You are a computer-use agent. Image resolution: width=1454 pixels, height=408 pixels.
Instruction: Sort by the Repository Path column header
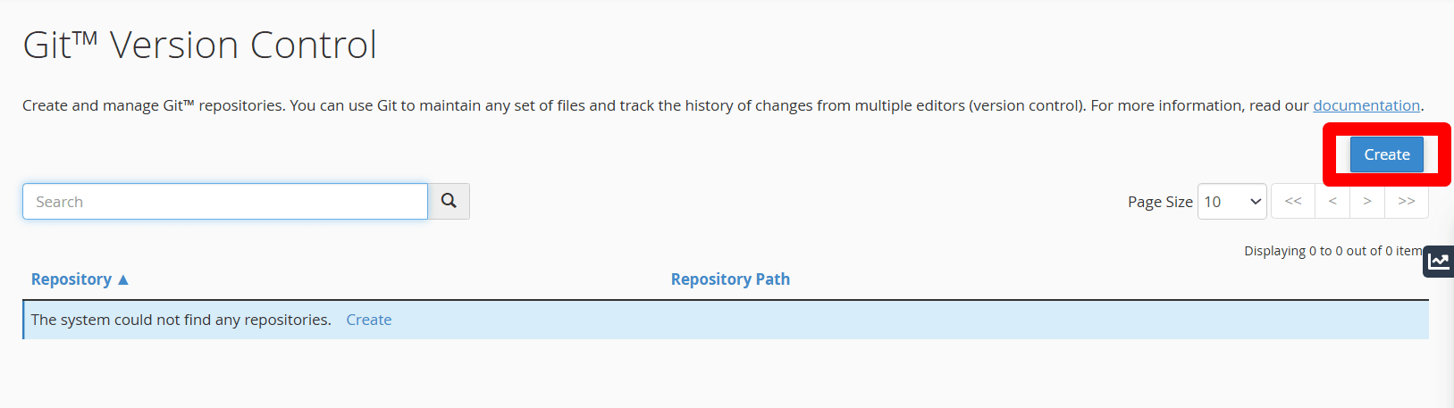(x=730, y=279)
